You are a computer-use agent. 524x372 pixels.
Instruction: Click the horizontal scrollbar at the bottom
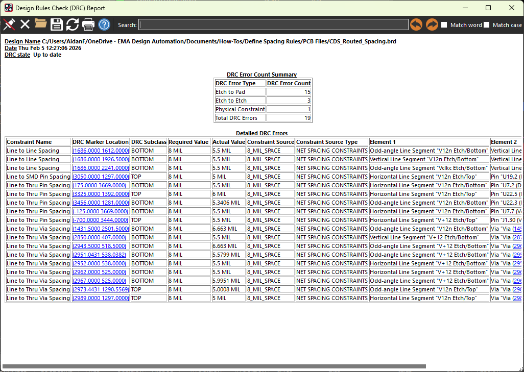pos(215,366)
